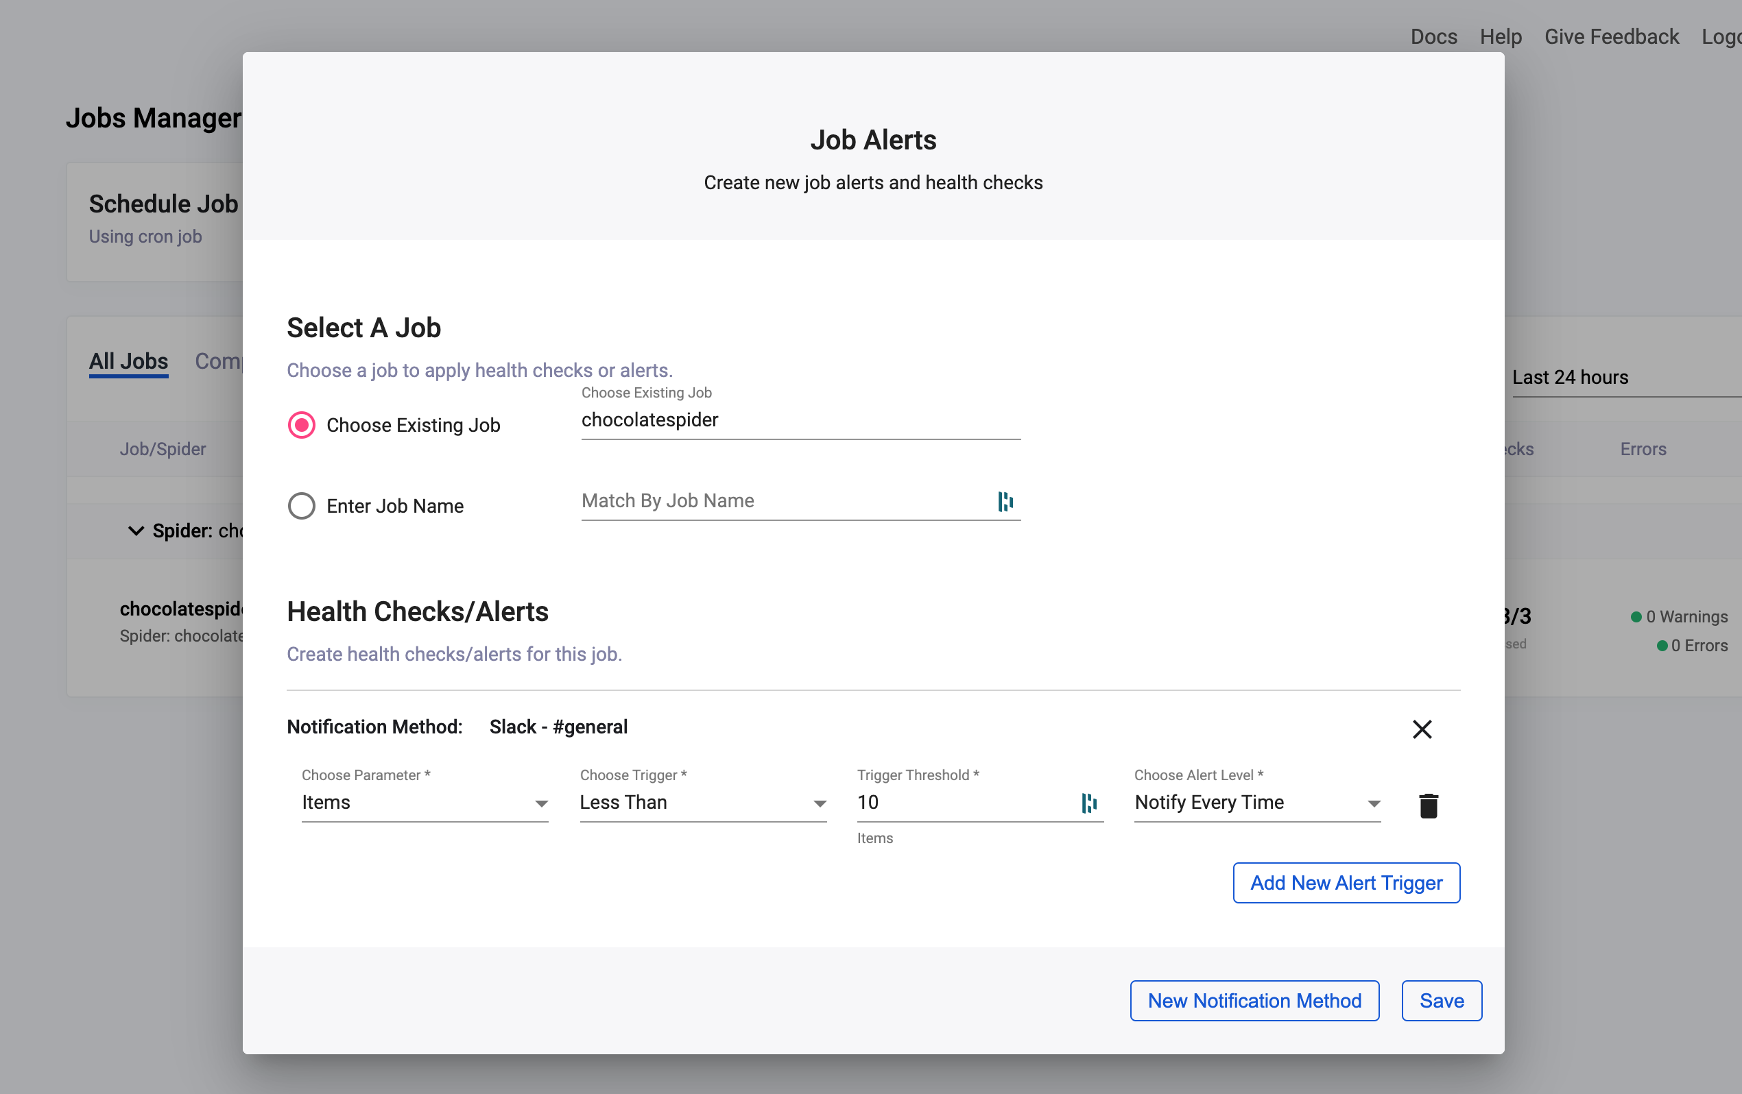Open the chocolatespider existing job selector

click(x=800, y=420)
